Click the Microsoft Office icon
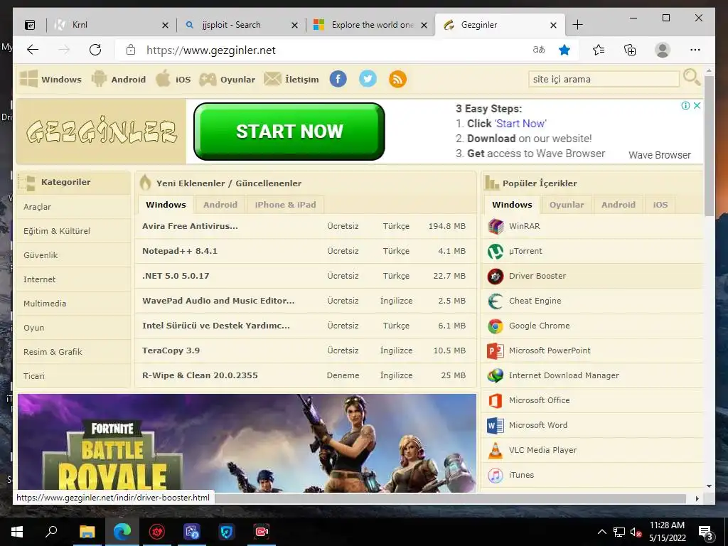 point(496,401)
